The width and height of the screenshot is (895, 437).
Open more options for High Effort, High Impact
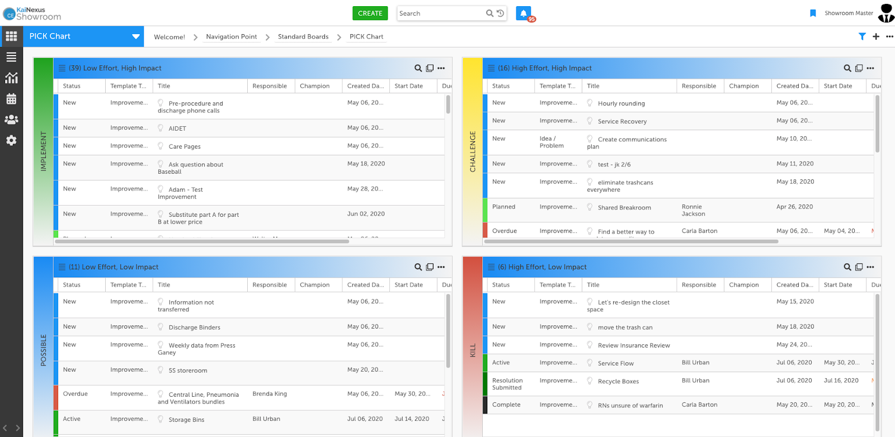point(870,68)
